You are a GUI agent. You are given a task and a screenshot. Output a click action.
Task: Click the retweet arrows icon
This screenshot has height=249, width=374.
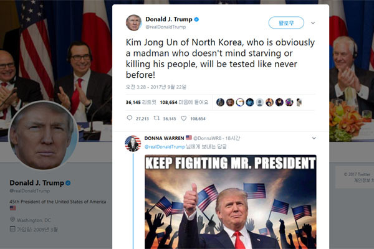[x=156, y=118]
